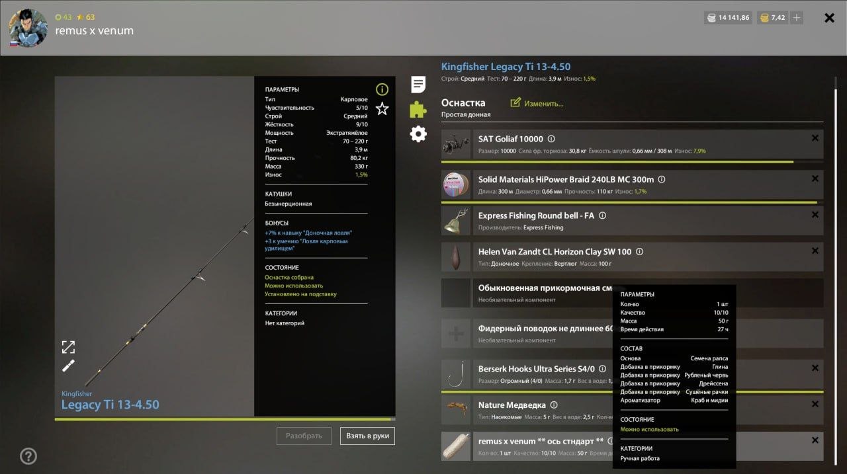Image resolution: width=847 pixels, height=474 pixels.
Task: Click the expand rod view arrows icon
Action: (68, 347)
